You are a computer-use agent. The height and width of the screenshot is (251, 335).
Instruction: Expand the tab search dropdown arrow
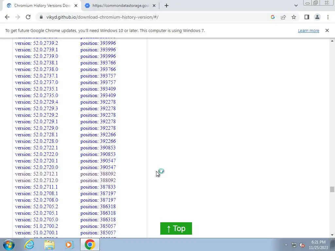296,6
